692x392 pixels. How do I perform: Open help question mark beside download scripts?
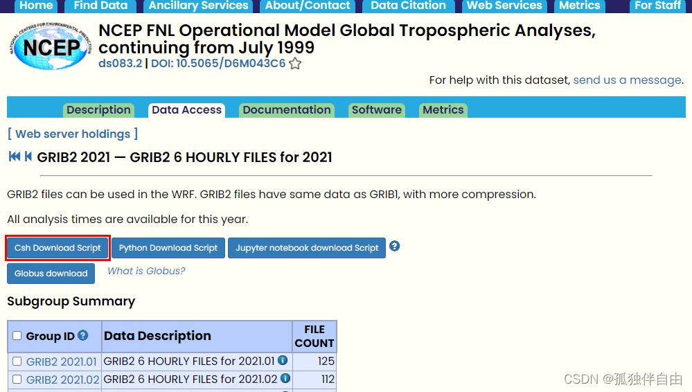pyautogui.click(x=395, y=246)
